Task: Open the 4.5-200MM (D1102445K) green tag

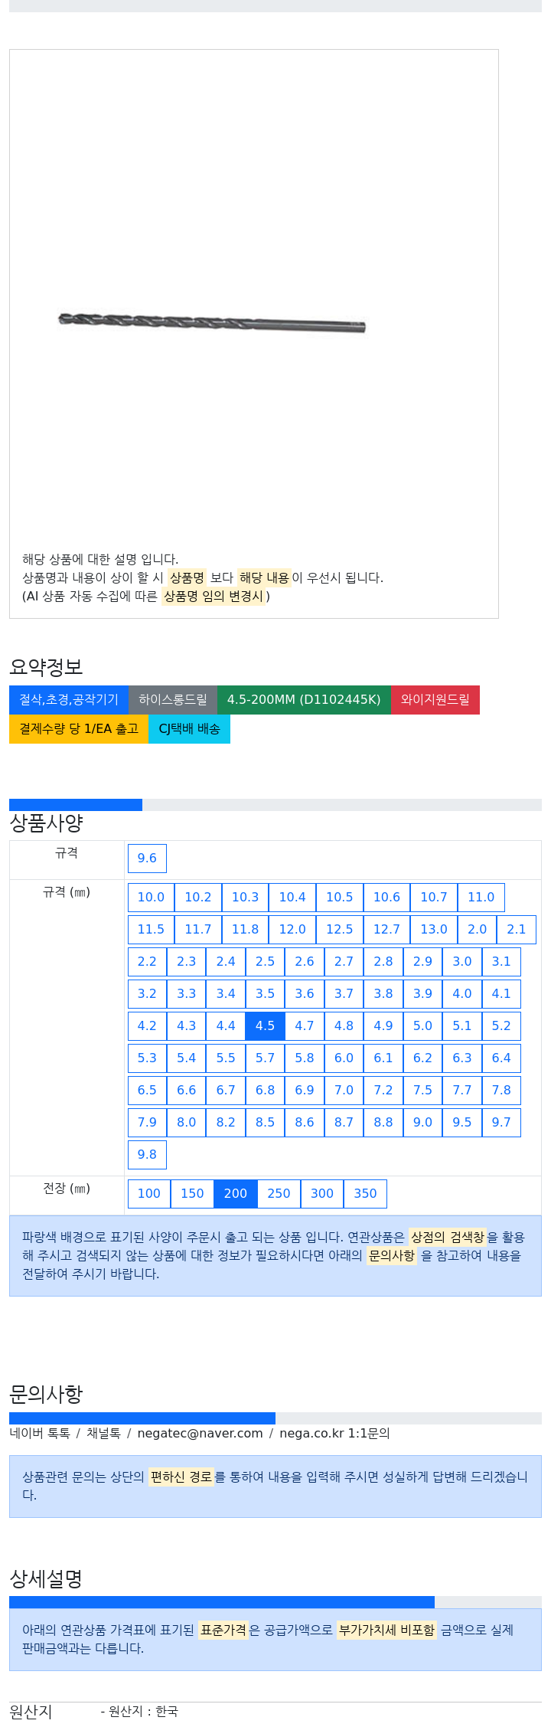Action: (304, 699)
